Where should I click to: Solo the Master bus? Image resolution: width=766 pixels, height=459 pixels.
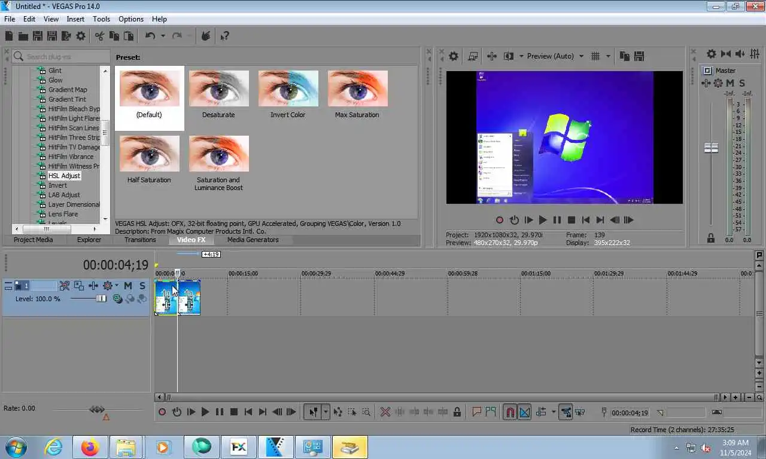pos(742,83)
